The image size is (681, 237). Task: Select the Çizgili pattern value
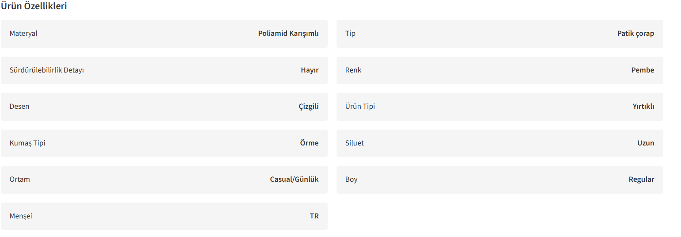point(309,107)
